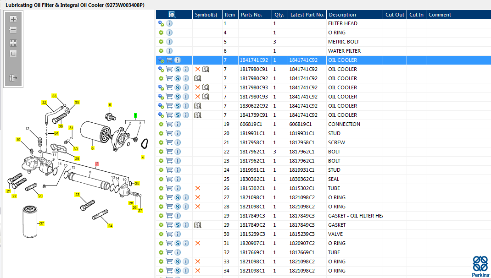491x278 pixels.
Task: Click orange X symbol for O RING item 31
Action: pyautogui.click(x=198, y=243)
